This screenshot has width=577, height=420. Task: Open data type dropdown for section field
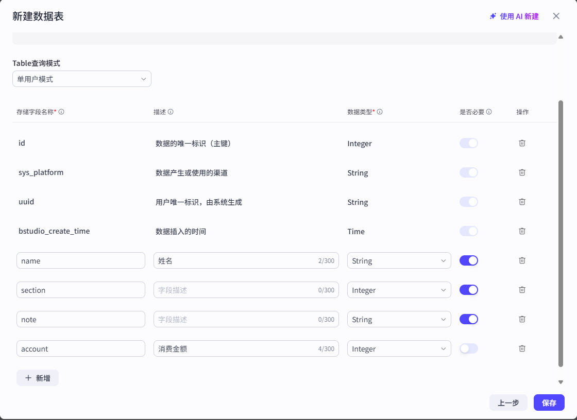coord(399,290)
